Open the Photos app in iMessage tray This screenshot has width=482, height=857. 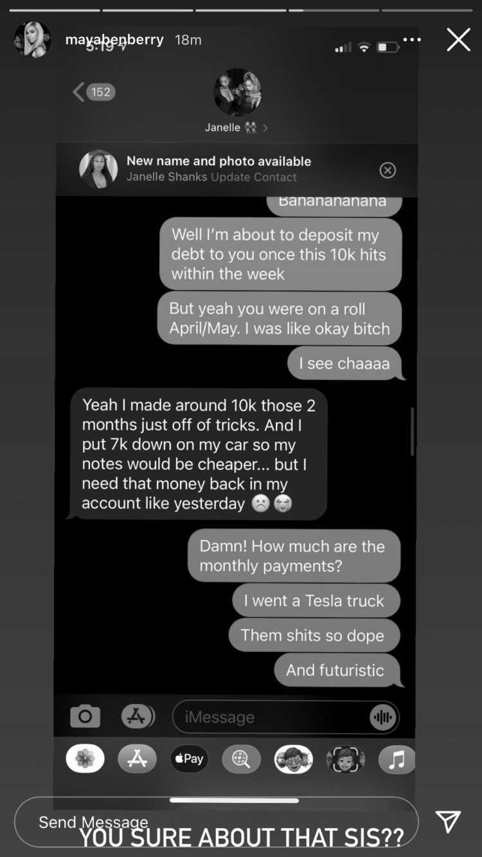pos(85,759)
